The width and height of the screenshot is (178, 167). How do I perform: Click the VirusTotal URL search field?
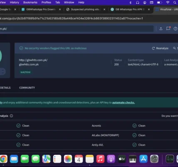[77, 29]
